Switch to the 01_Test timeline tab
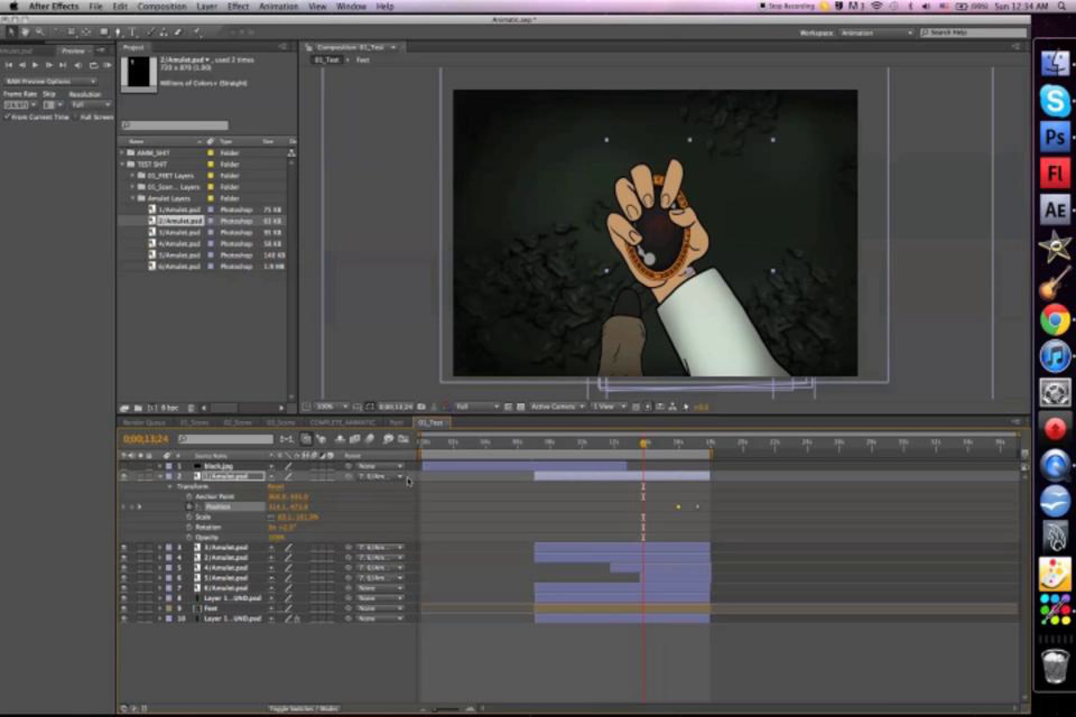 pyautogui.click(x=431, y=423)
